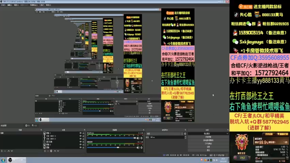Lock the 图像 2 source with its padlock

83,145
